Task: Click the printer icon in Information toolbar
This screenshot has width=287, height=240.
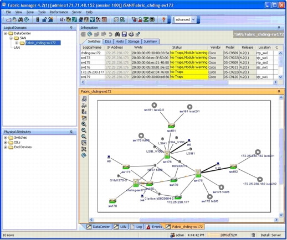Action: (x=131, y=34)
